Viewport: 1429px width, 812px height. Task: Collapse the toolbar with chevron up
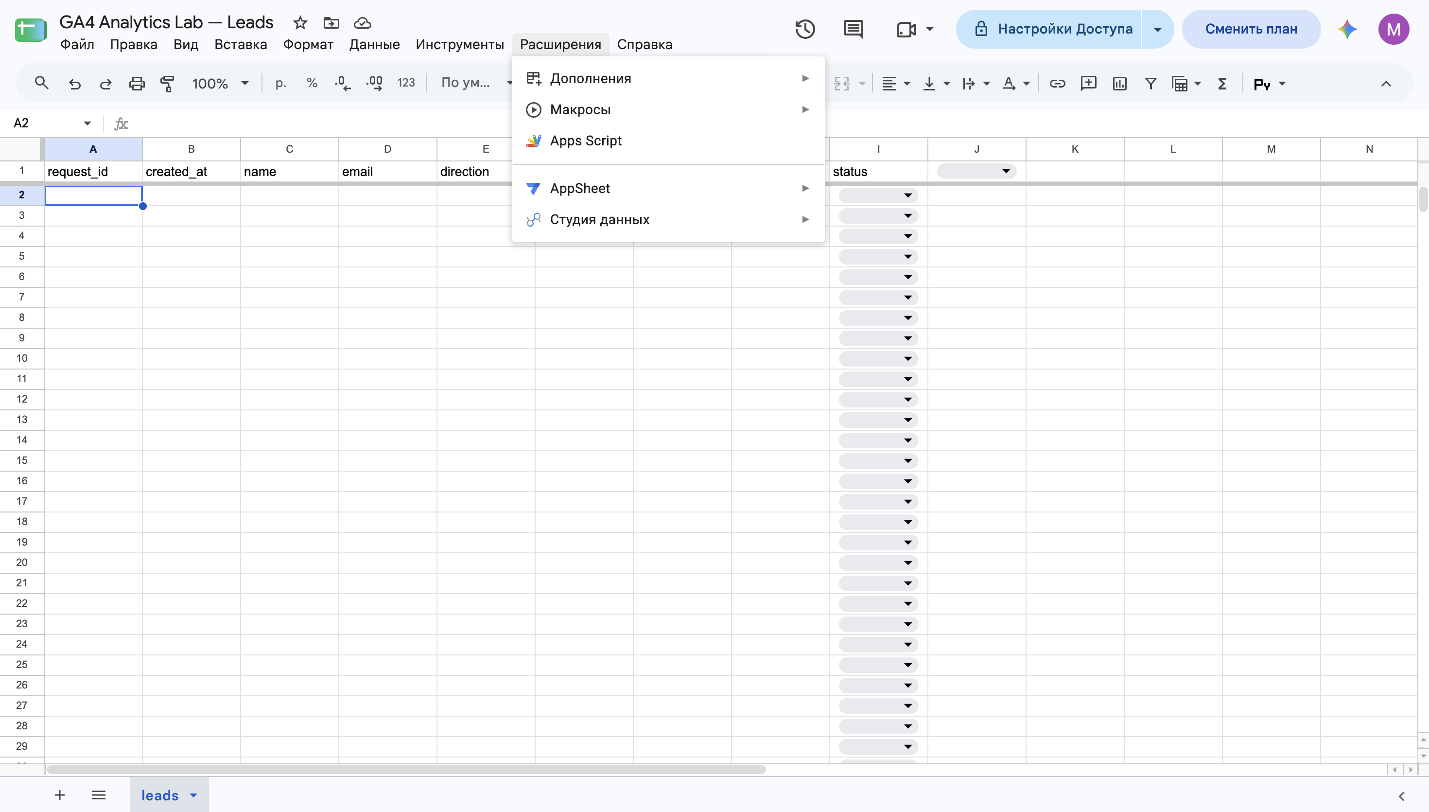[x=1386, y=84]
